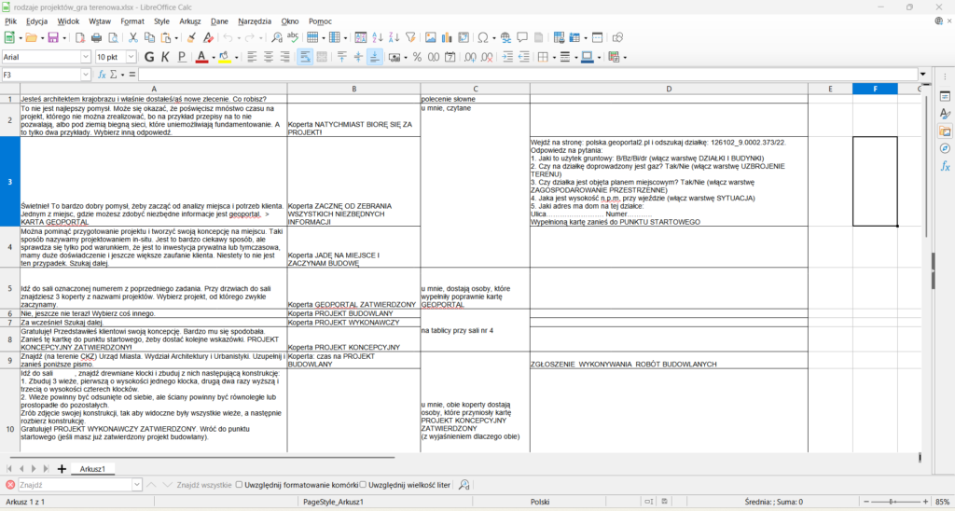Toggle Bold formatting (G icon)

point(149,57)
